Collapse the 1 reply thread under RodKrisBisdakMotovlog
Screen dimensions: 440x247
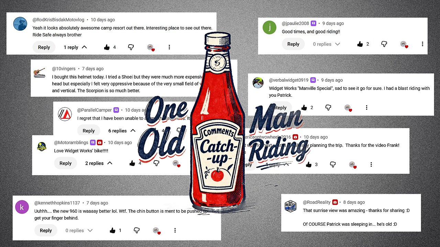75,47
